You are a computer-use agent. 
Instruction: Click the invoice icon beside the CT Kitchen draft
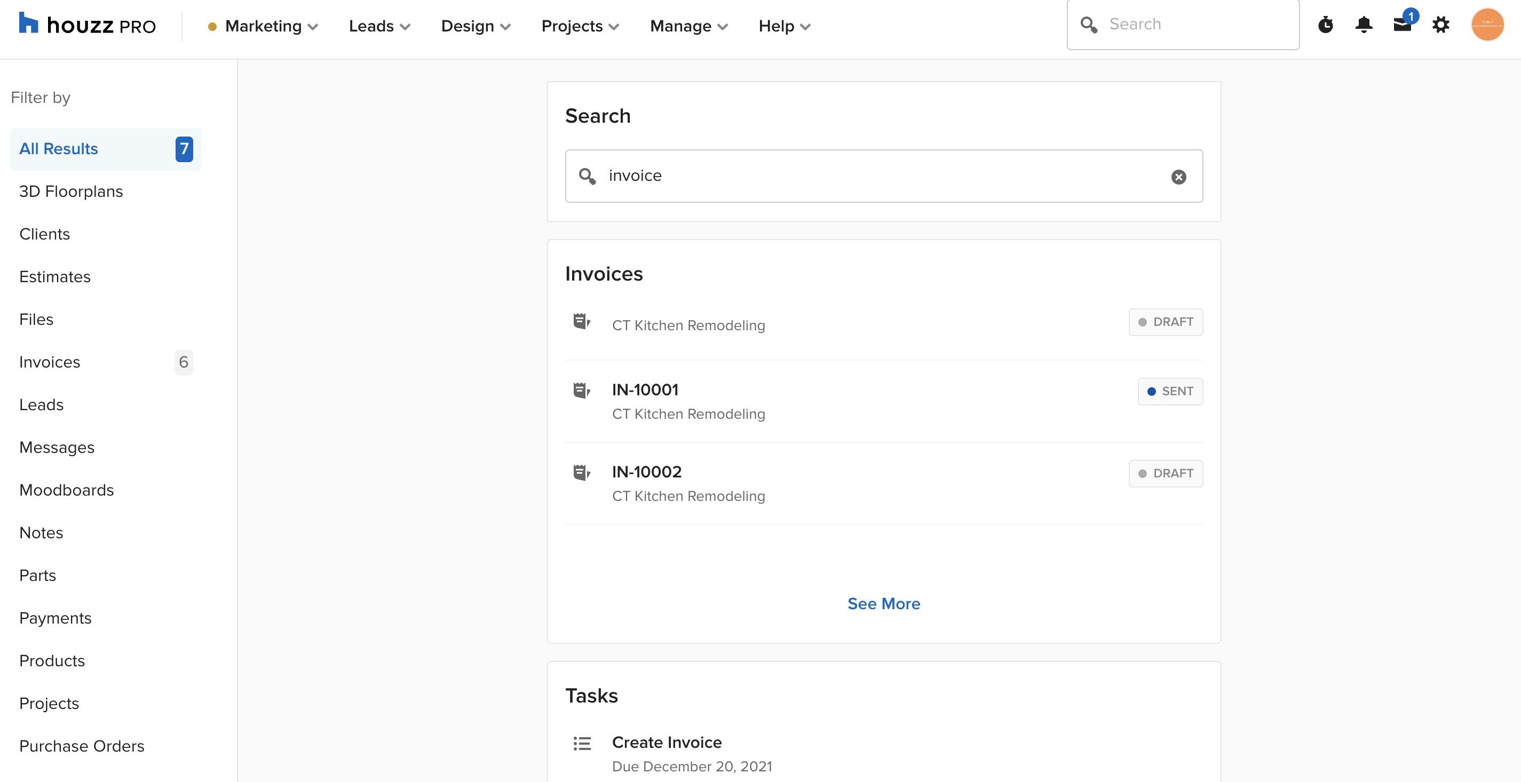(x=581, y=322)
